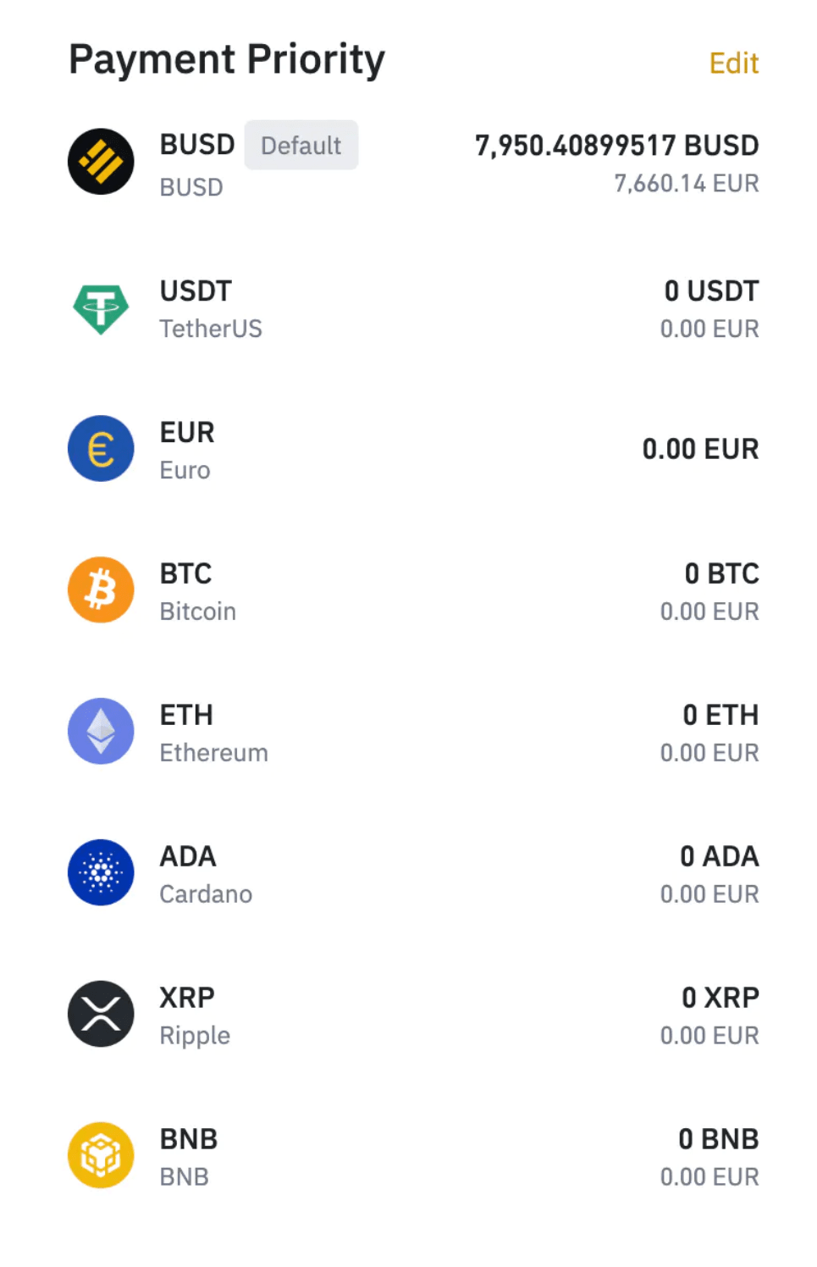The image size is (817, 1267).
Task: Select the XRP Ripple label
Action: click(195, 1015)
